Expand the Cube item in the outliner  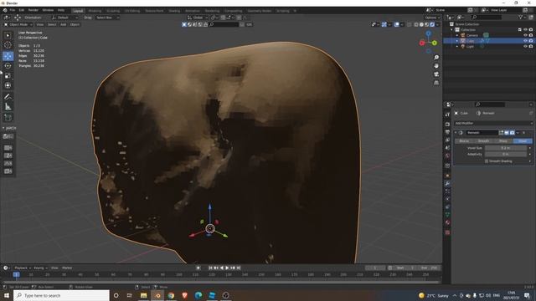pos(457,41)
